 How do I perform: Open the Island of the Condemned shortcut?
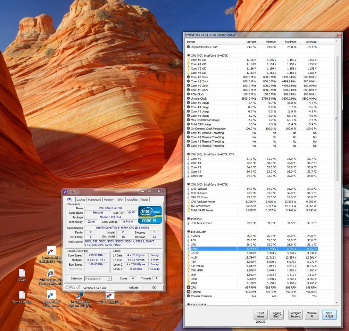tap(51, 299)
